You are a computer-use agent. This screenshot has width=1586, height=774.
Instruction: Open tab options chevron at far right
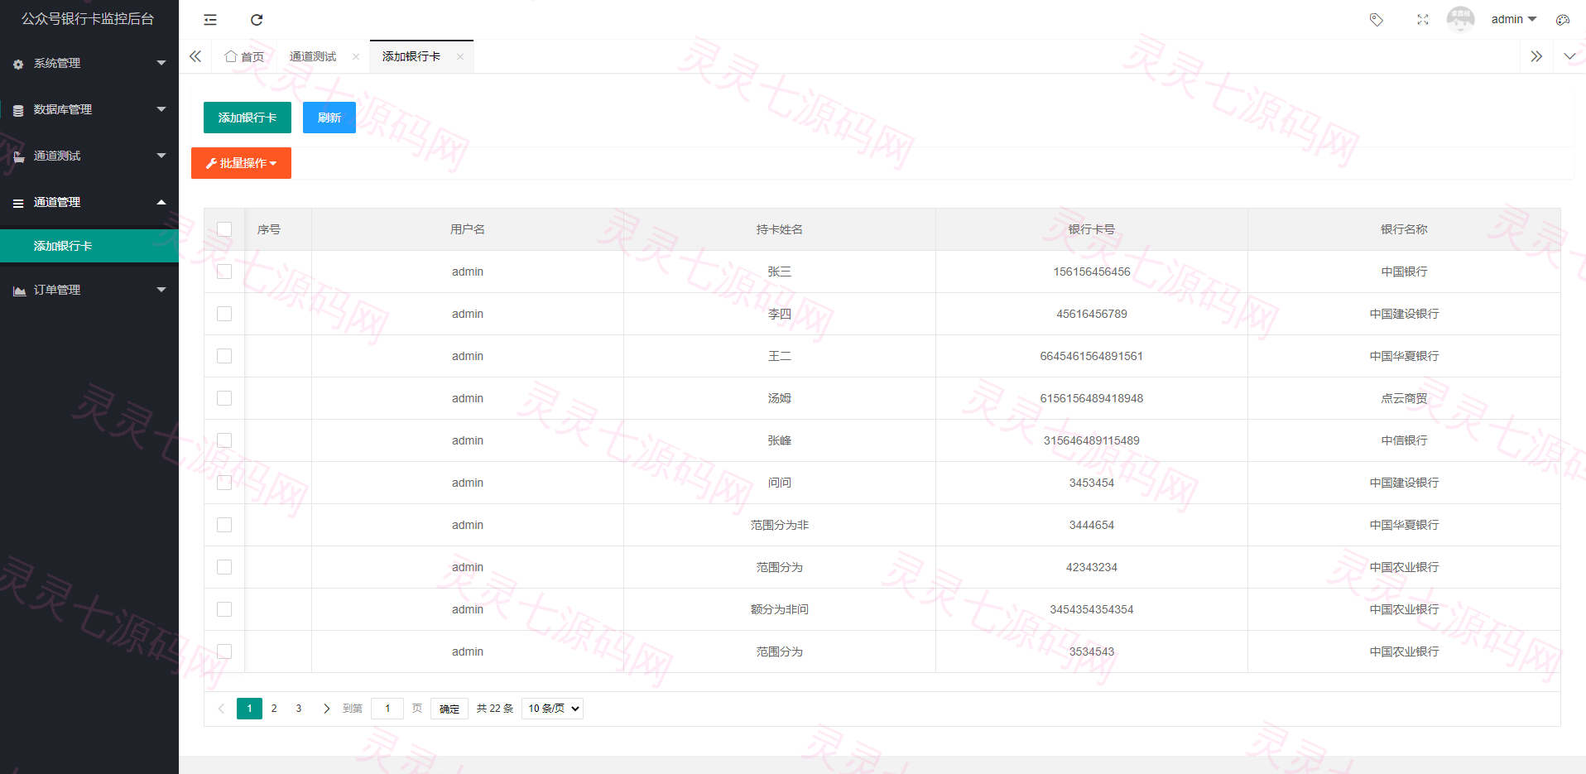(1569, 56)
